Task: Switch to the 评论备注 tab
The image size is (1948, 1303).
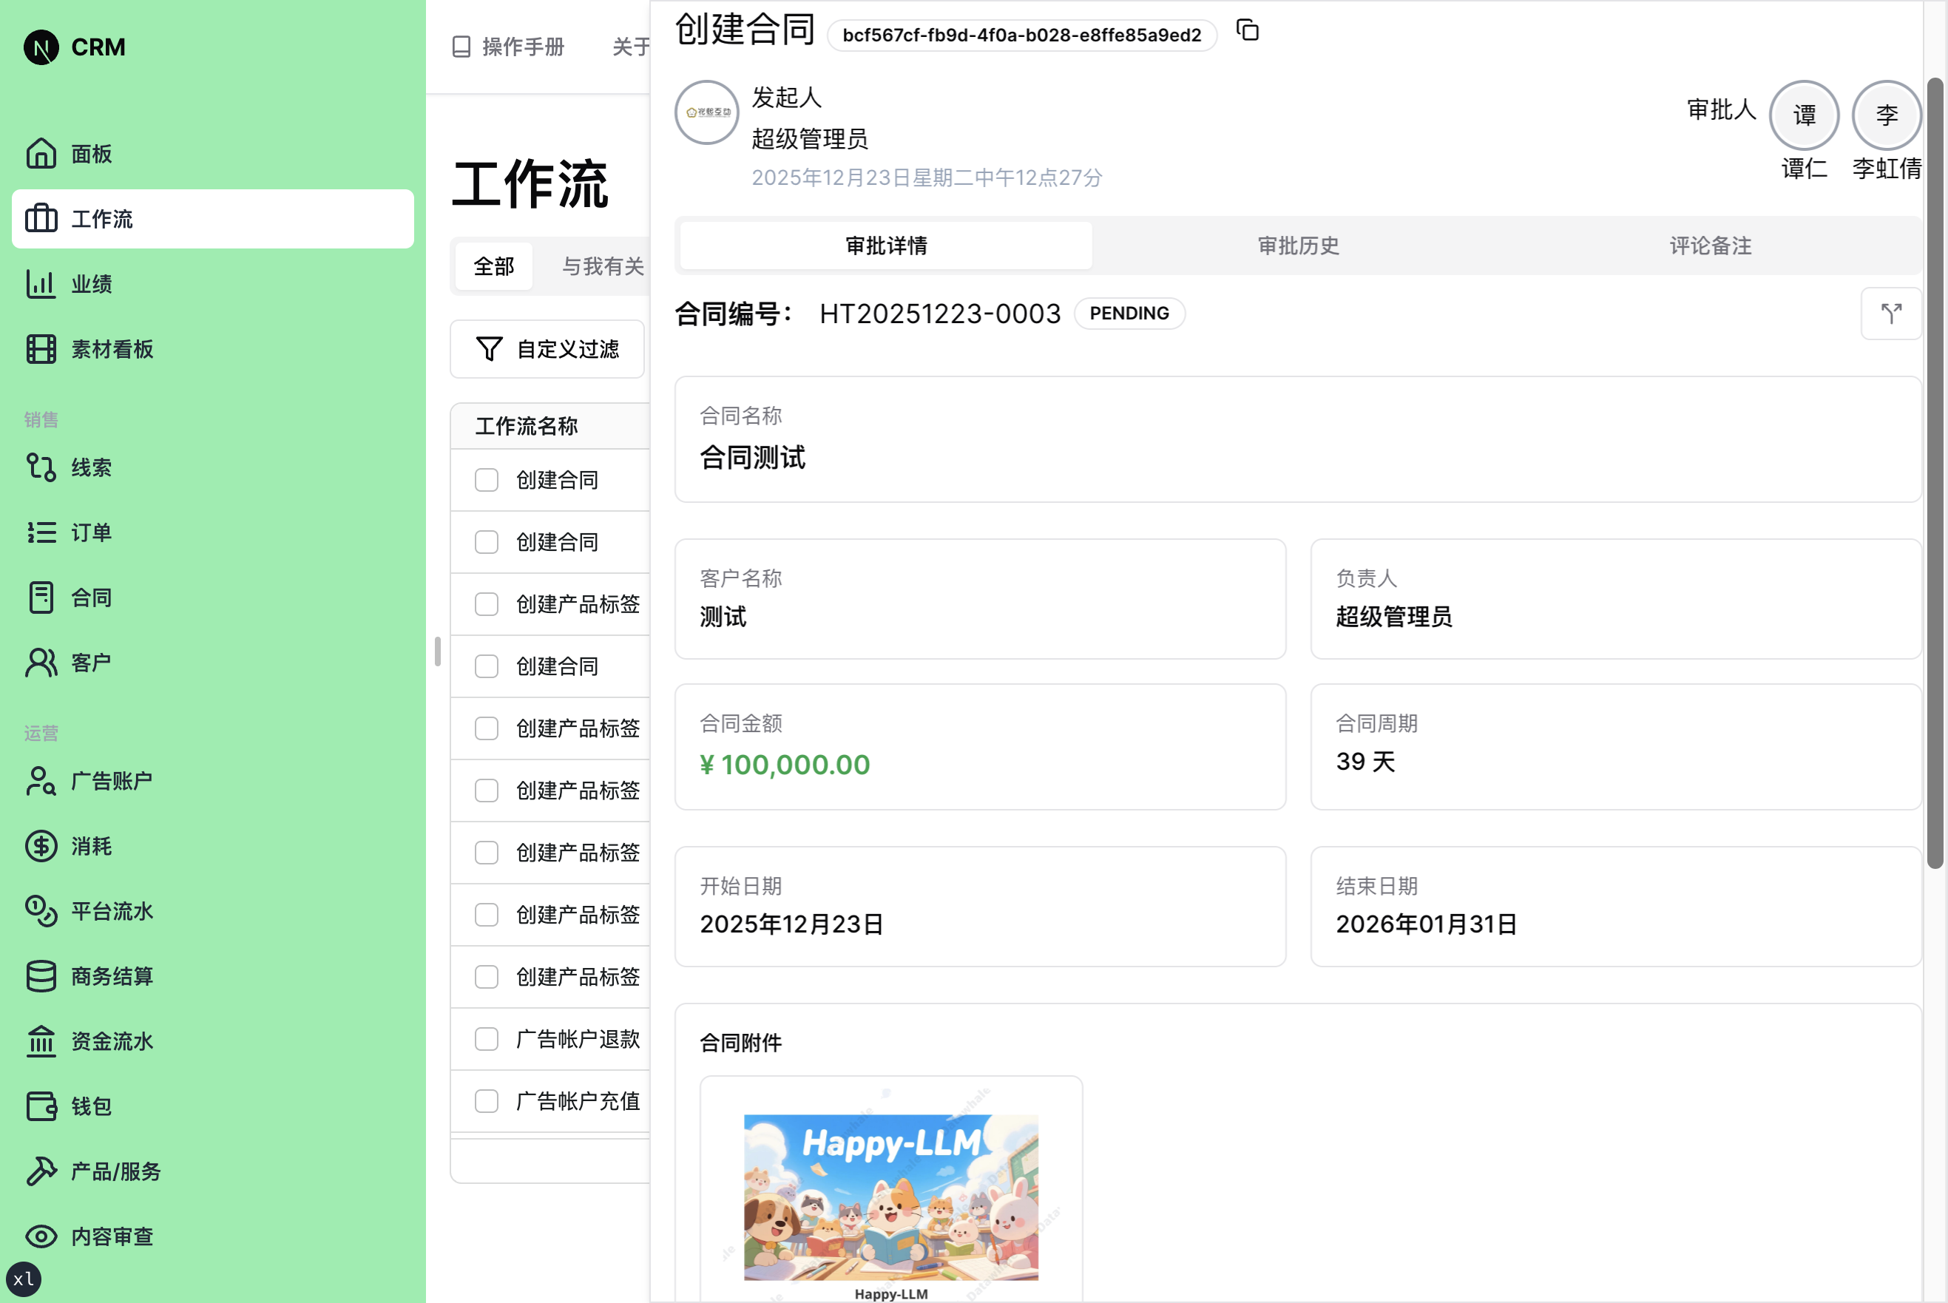Action: click(1708, 245)
